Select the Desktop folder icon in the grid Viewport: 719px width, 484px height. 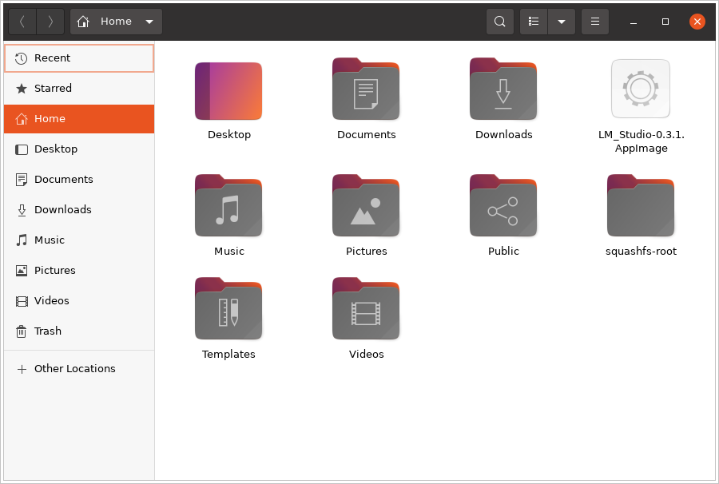tap(228, 91)
